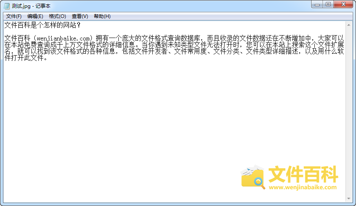This screenshot has width=356, height=206.
Task: Click the text wenjianbaike.com in the paragraph
Action: (63, 38)
